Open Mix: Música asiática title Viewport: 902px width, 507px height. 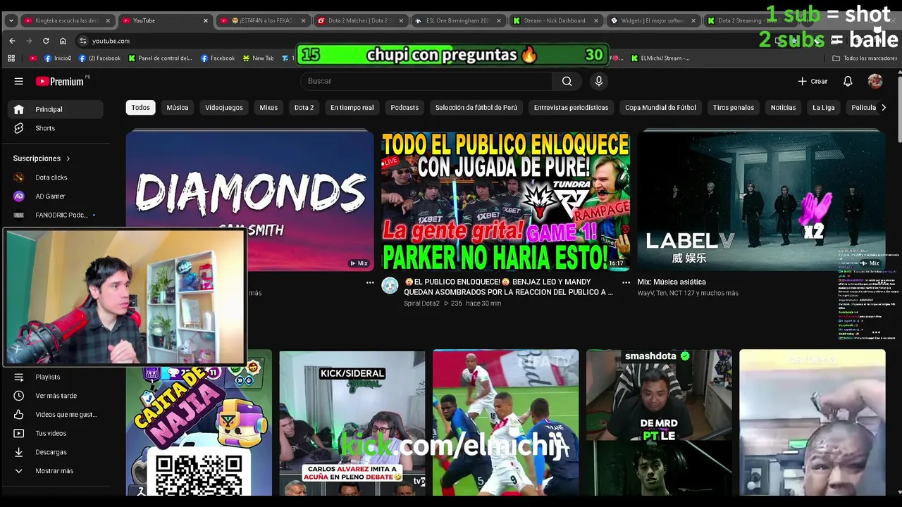pyautogui.click(x=672, y=282)
